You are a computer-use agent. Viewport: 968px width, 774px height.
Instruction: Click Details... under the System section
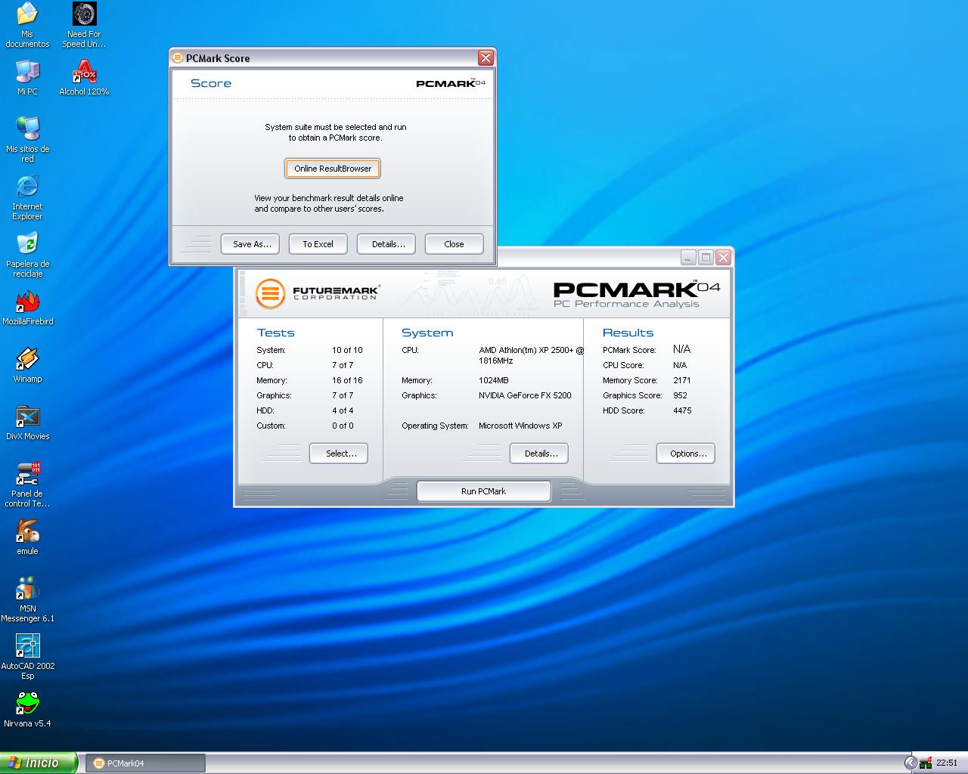(x=538, y=454)
